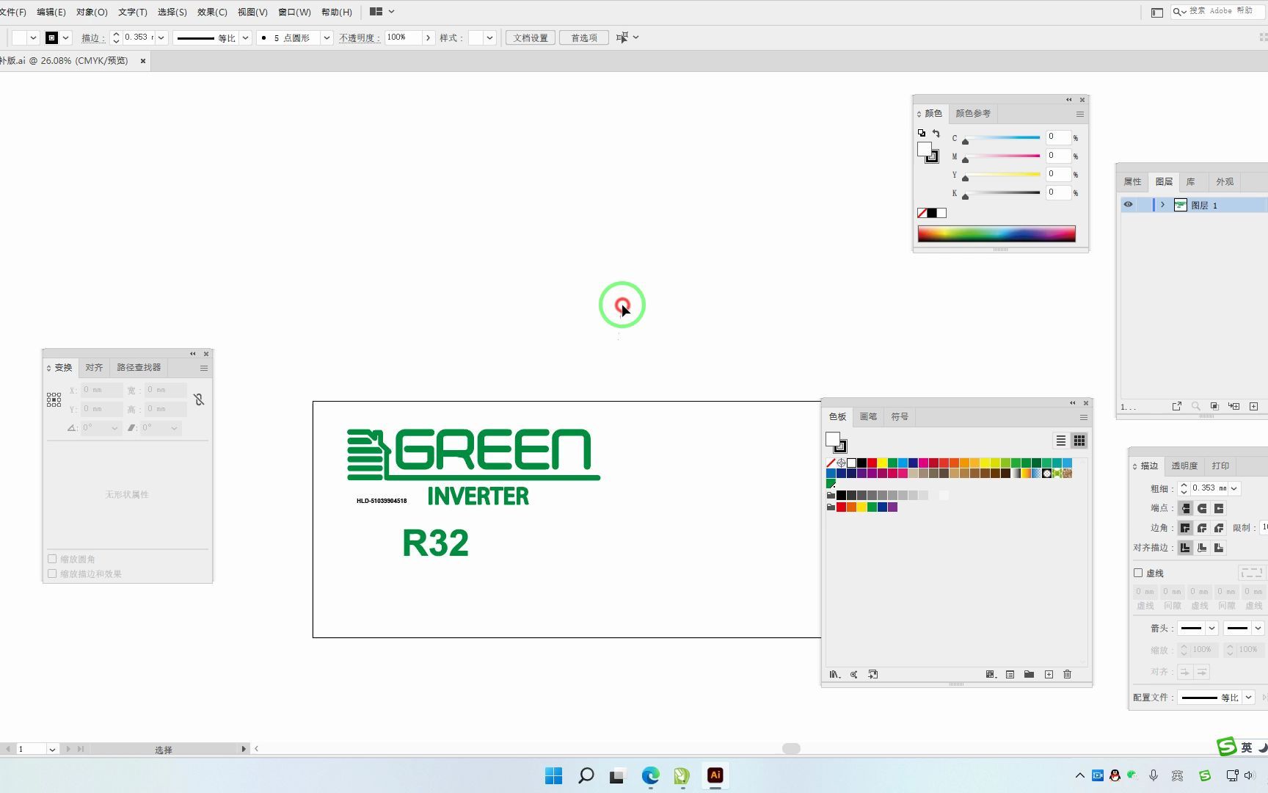The image size is (1268, 793).
Task: Pick color from CMYK spectrum bar
Action: tap(996, 234)
